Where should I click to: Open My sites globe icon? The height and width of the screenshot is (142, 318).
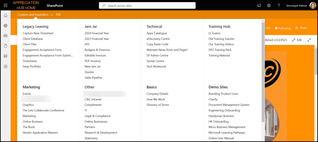(x=5, y=26)
